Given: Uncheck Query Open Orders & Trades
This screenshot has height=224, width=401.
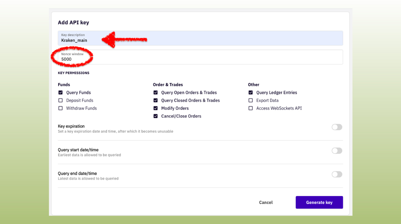Looking at the screenshot, I should coord(155,92).
